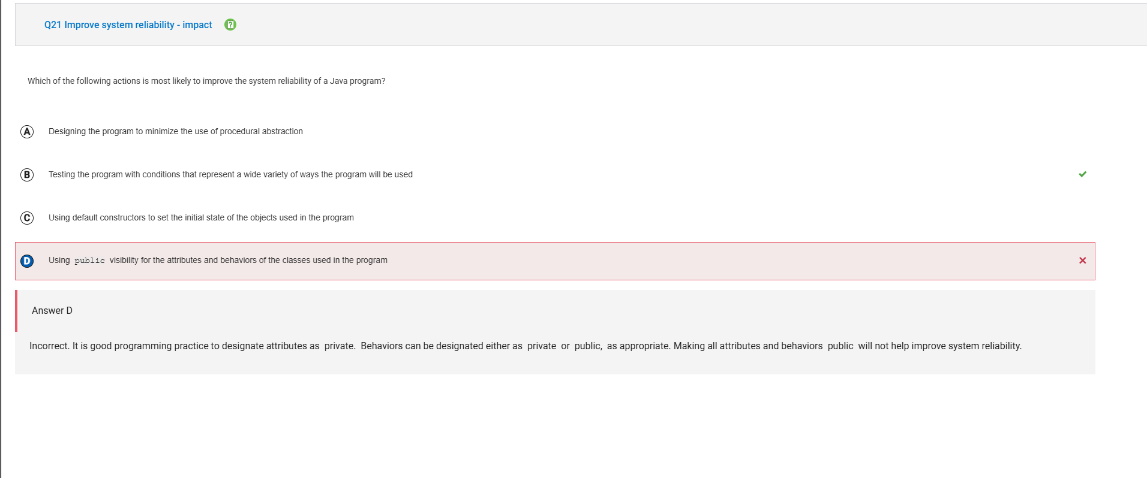Select answer choice B about testing conditions
This screenshot has height=478, width=1147.
(x=230, y=174)
